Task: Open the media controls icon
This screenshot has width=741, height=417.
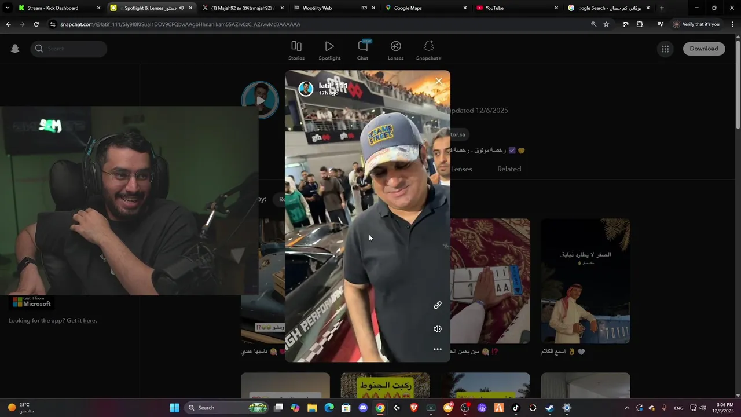Action: click(661, 24)
